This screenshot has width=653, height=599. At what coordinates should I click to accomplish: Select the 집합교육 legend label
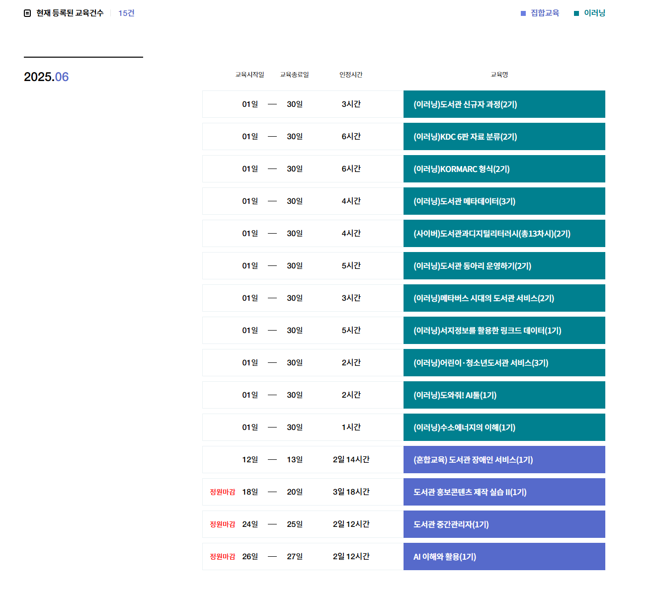point(545,13)
